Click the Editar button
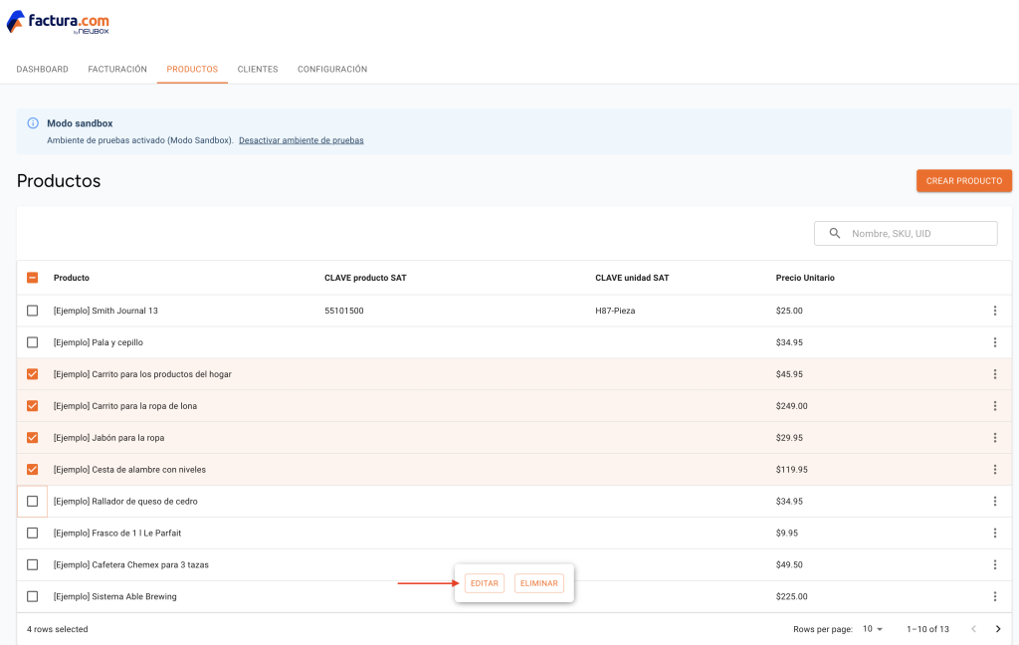Viewport: 1019px width, 645px height. pyautogui.click(x=485, y=583)
